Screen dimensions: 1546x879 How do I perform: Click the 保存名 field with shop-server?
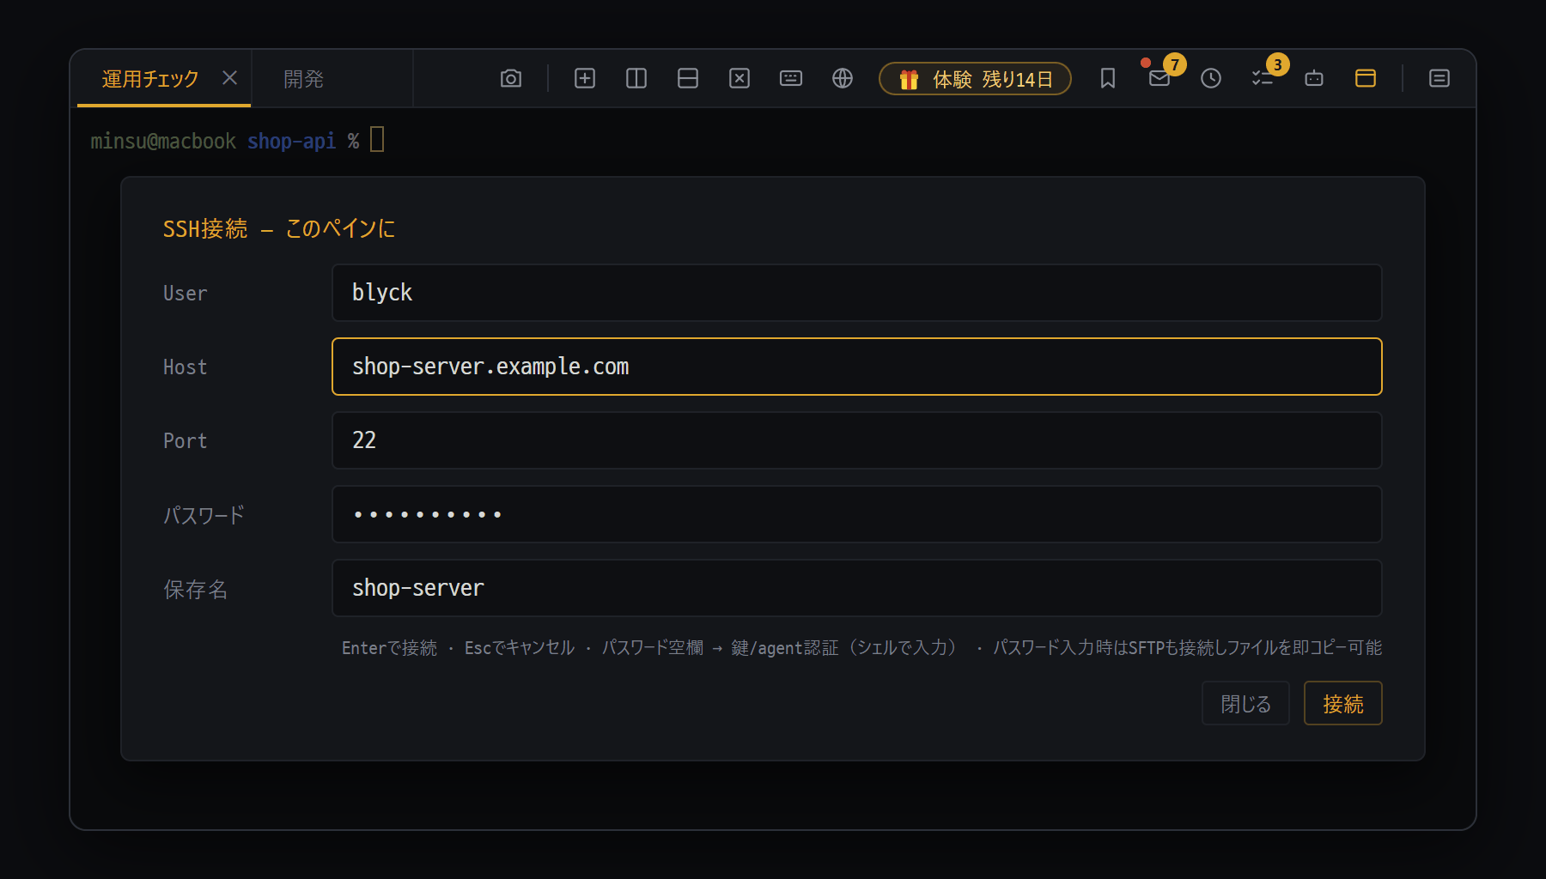click(857, 588)
